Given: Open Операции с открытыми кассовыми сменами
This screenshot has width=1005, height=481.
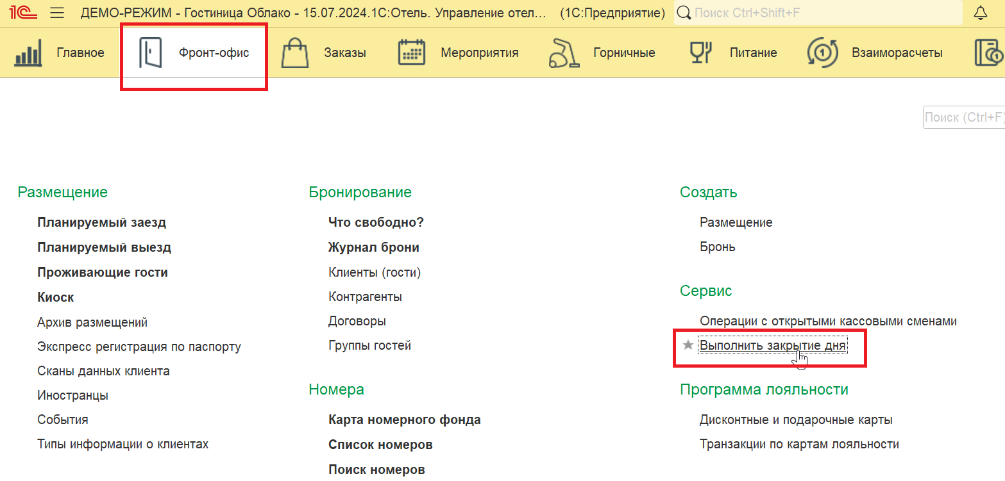Looking at the screenshot, I should (x=828, y=322).
